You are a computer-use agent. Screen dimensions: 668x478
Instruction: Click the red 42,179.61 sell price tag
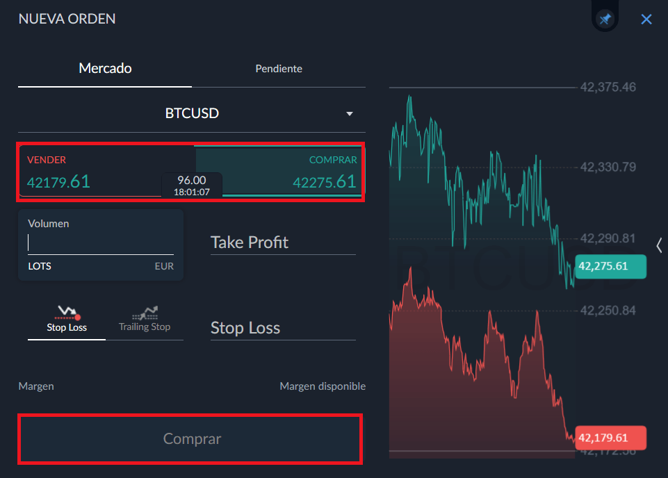610,438
